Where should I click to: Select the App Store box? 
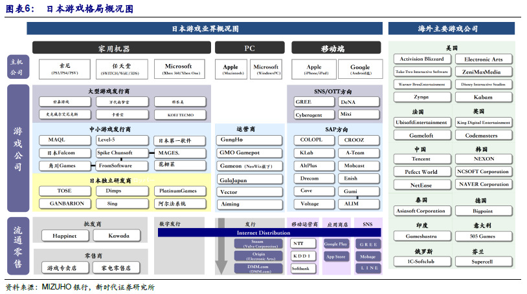click(x=336, y=257)
